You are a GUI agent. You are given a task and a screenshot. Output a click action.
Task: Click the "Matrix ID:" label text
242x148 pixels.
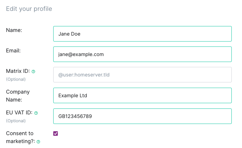pyautogui.click(x=18, y=71)
